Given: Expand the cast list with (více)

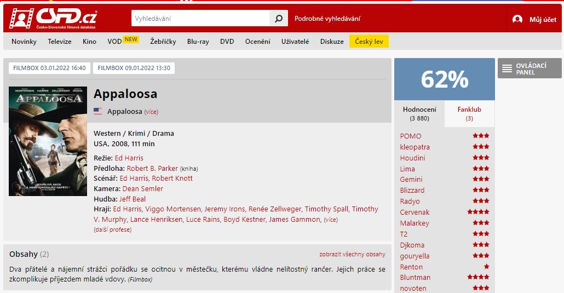Looking at the screenshot, I should pos(331,220).
